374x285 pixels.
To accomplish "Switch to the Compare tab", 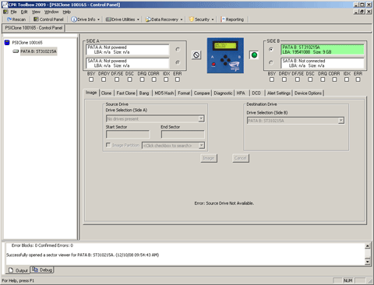I will tap(202, 93).
